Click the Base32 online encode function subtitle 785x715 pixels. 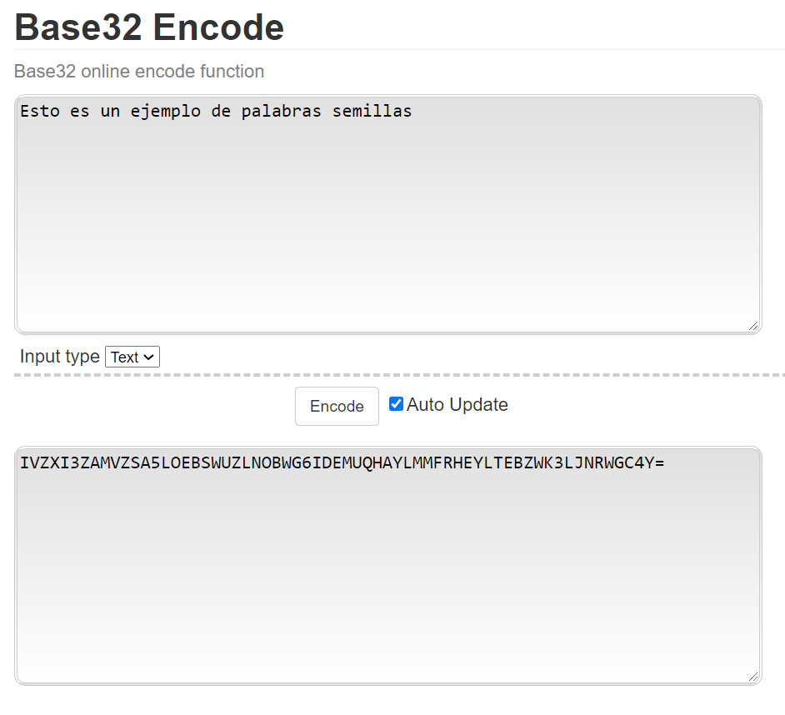139,72
